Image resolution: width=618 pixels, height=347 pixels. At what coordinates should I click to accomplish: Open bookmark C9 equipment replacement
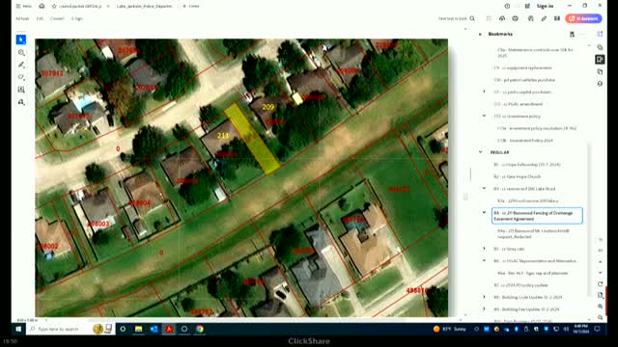coord(522,67)
